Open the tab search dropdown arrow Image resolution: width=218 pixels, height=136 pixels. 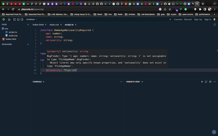214,4
